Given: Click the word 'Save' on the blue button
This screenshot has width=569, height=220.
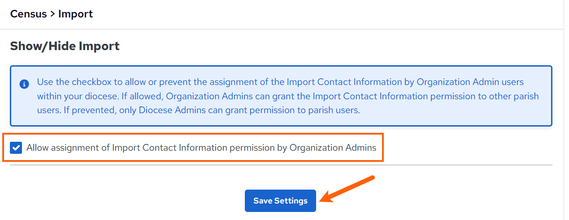Looking at the screenshot, I should tap(263, 201).
